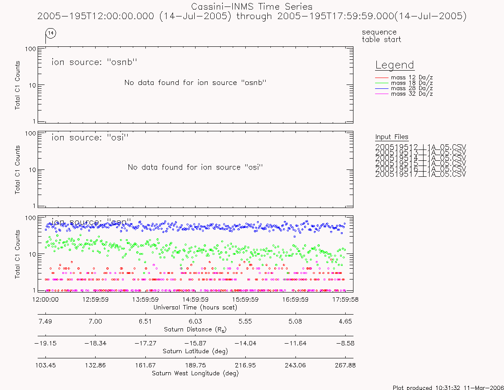Click the ion source "osi" panel label
Viewport: 504px width, 390px height.
tap(90, 137)
